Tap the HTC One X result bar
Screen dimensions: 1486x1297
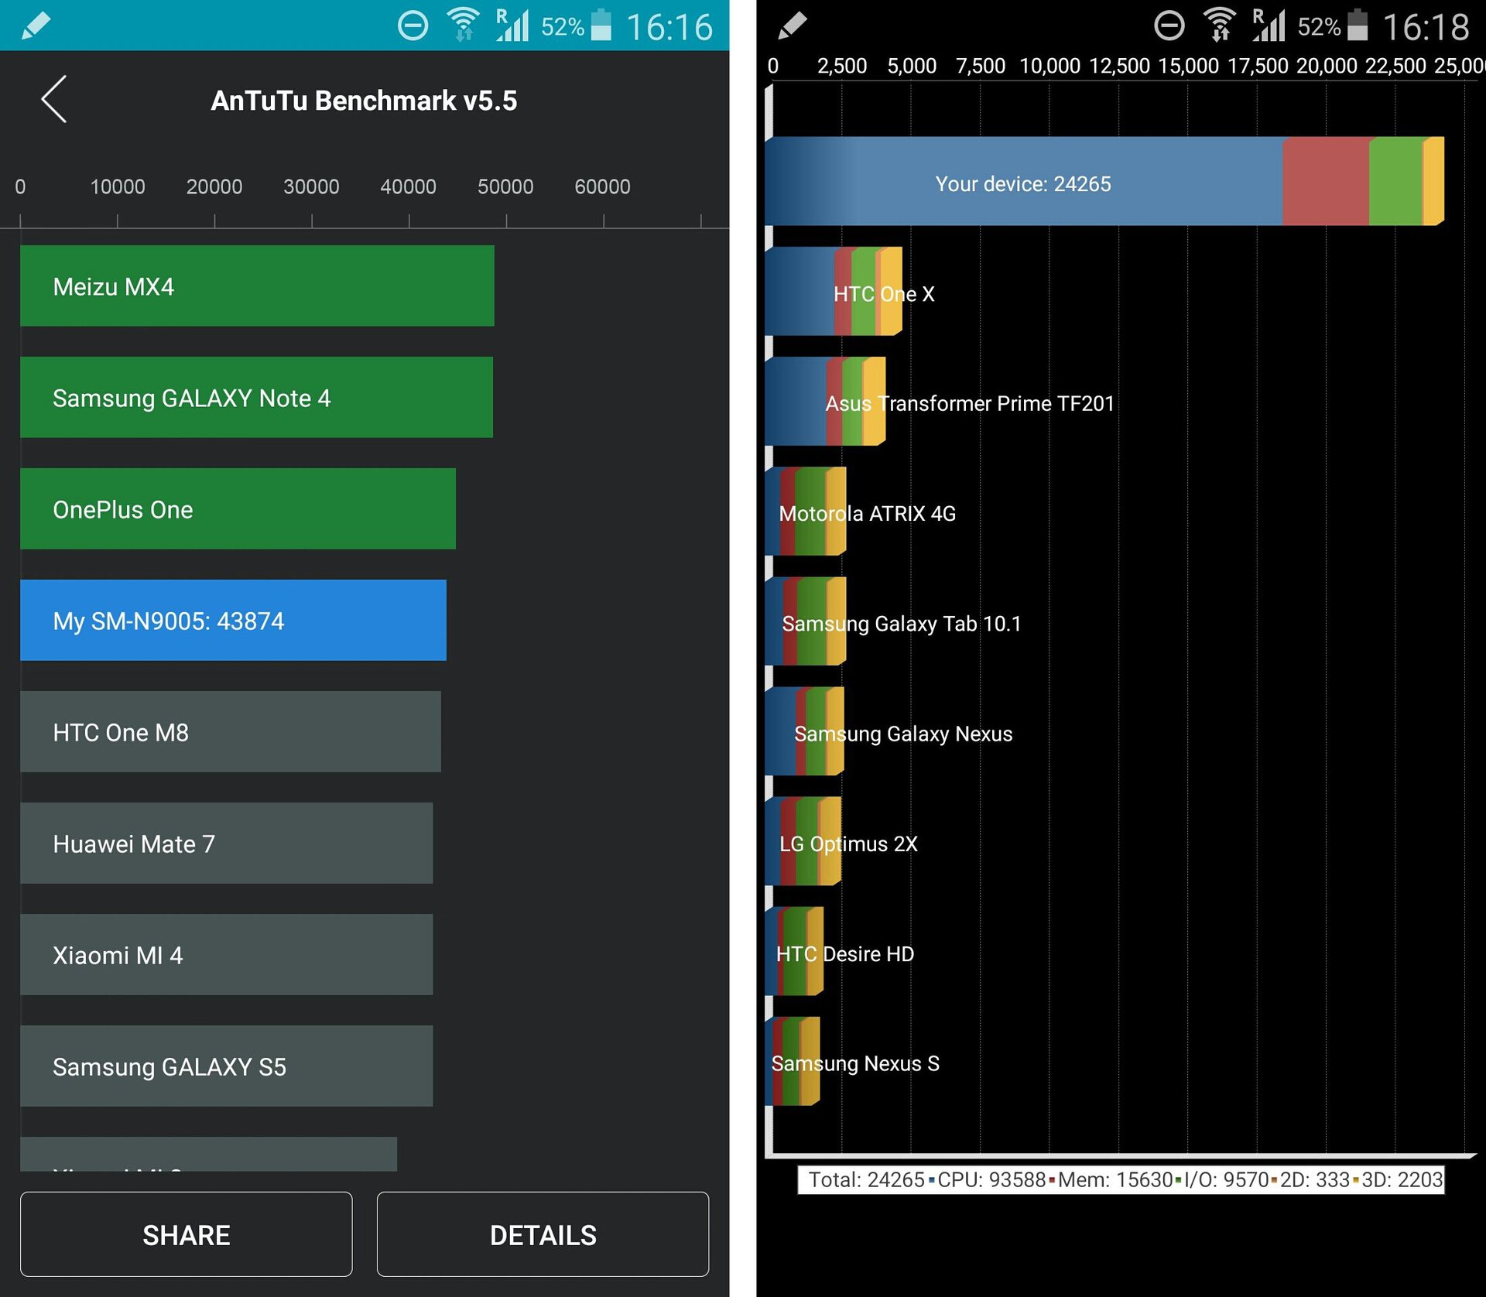click(x=833, y=293)
